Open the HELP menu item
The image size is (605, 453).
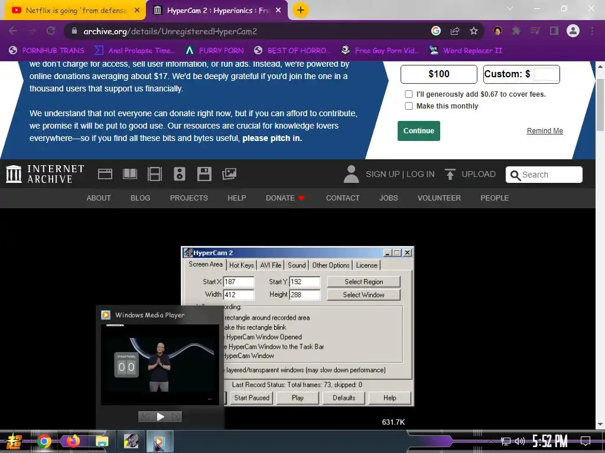tap(236, 198)
